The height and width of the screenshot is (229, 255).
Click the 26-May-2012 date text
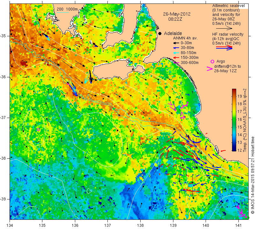coord(177,14)
